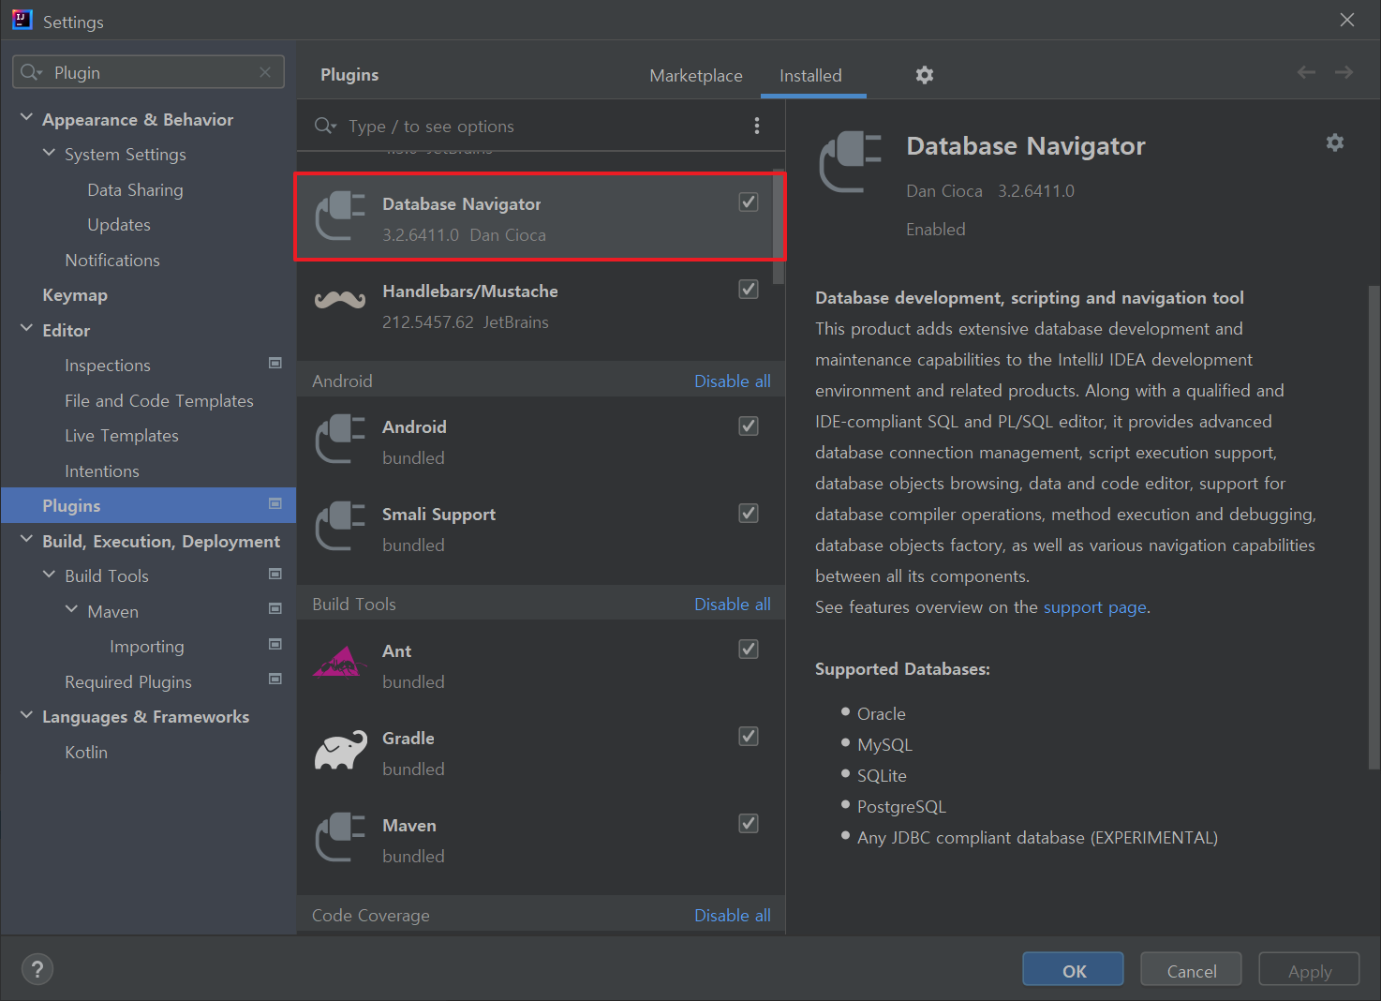Viewport: 1381px width, 1001px height.
Task: Click the Apply button
Action: coord(1309,970)
